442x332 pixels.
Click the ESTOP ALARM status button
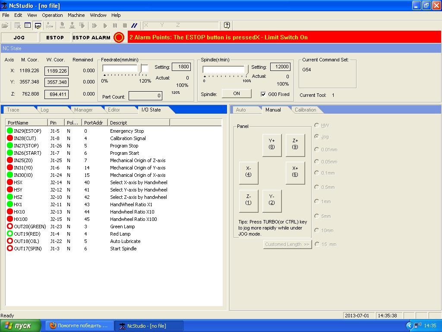pyautogui.click(x=92, y=38)
